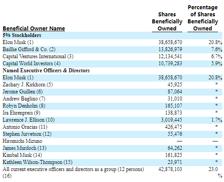Select the 42,878,103 group total value

point(170,169)
